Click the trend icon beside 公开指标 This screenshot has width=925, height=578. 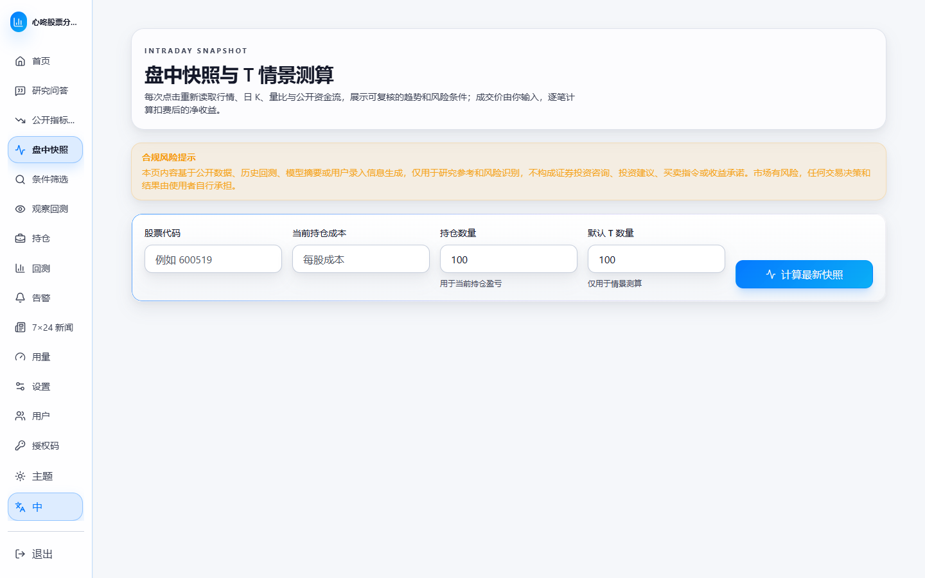point(21,120)
